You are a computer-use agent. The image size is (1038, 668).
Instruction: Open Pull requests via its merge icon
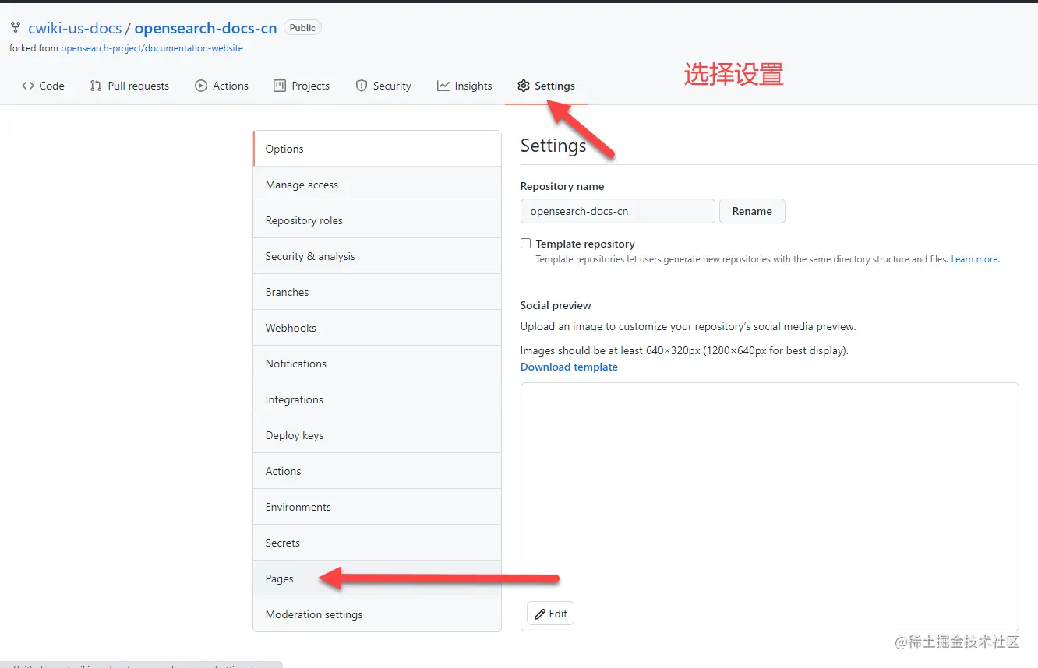(97, 86)
